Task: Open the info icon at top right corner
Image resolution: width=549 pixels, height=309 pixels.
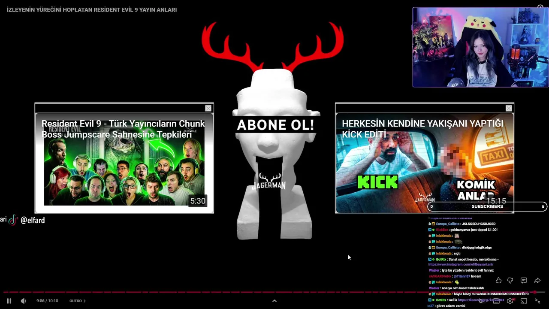Action: [540, 7]
